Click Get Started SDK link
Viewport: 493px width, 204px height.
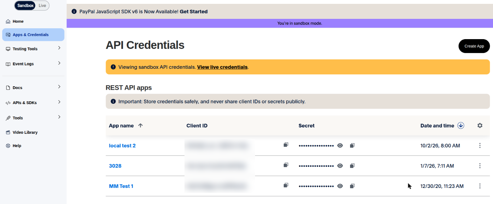click(x=194, y=12)
